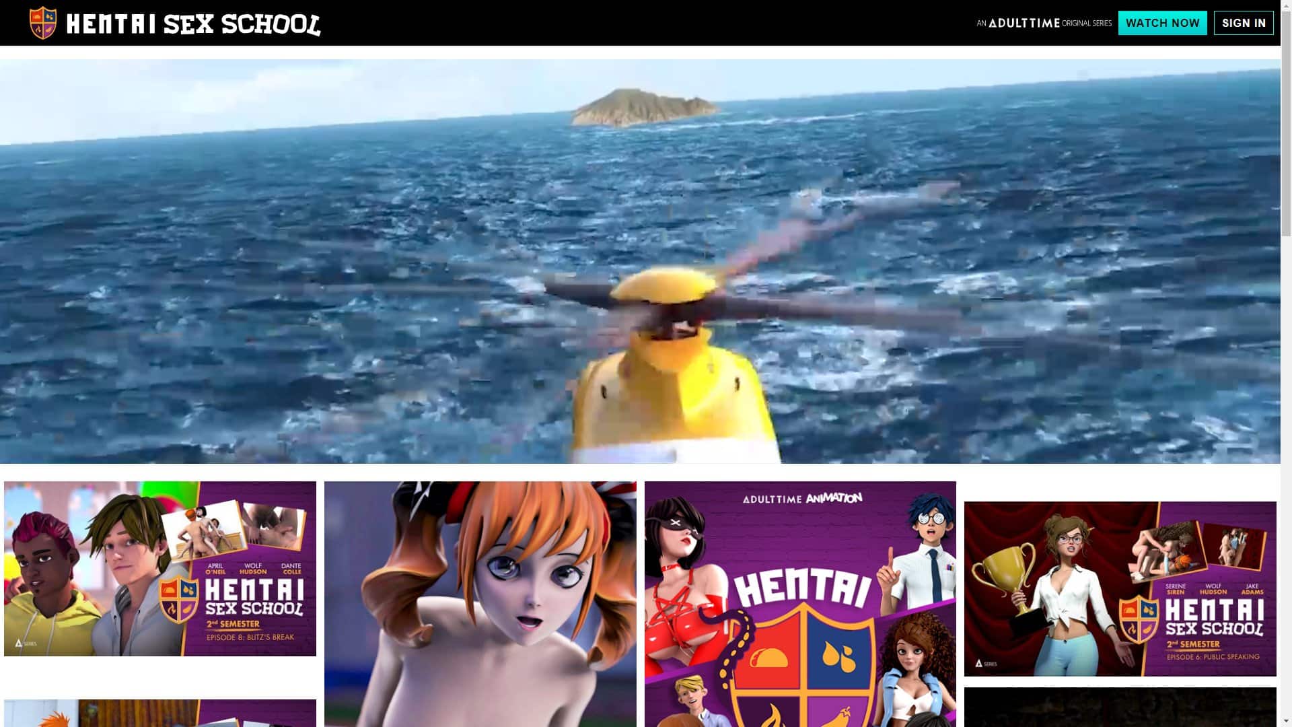The width and height of the screenshot is (1292, 727).
Task: Select the A SERIES watermark on Blitz's Break thumbnail
Action: 24,644
